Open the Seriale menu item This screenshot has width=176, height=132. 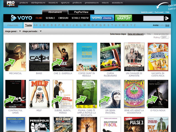tap(50, 18)
